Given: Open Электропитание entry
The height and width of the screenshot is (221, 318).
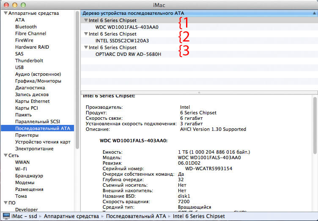Looking at the screenshot, I should (x=34, y=149).
